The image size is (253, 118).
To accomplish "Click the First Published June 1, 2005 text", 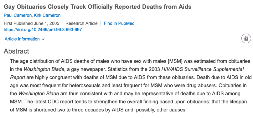I will coord(31,23).
